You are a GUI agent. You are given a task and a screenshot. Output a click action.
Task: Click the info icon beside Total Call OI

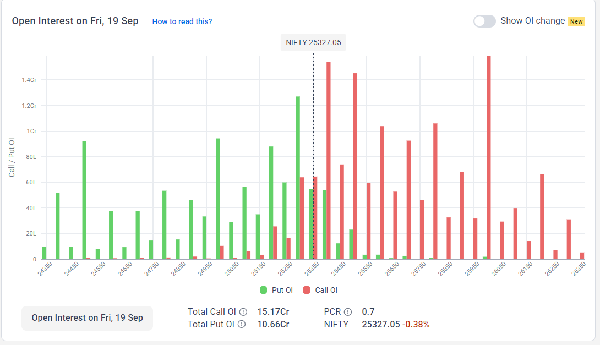[243, 311]
